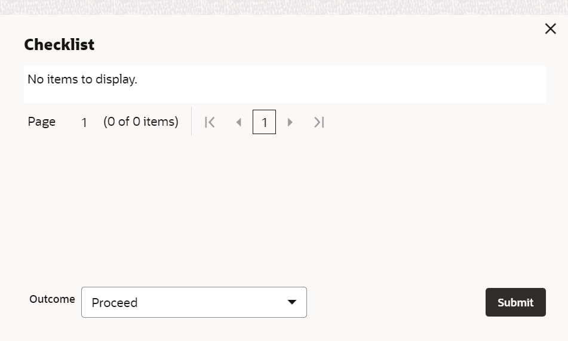Expand the Outcome combo box arrow
The width and height of the screenshot is (568, 341).
click(292, 302)
